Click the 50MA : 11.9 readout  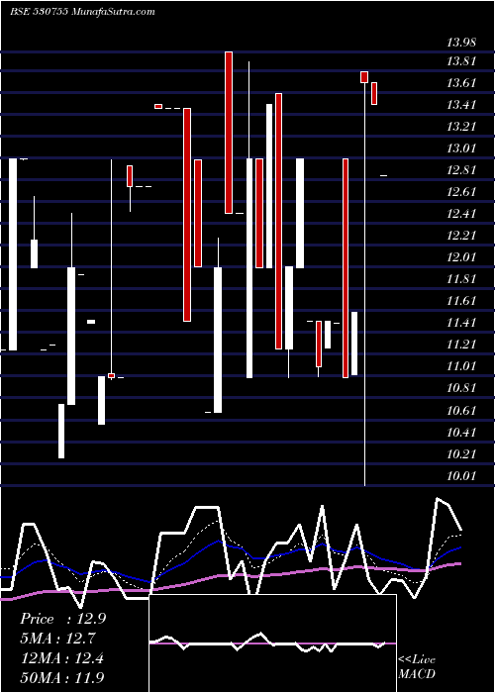62,677
